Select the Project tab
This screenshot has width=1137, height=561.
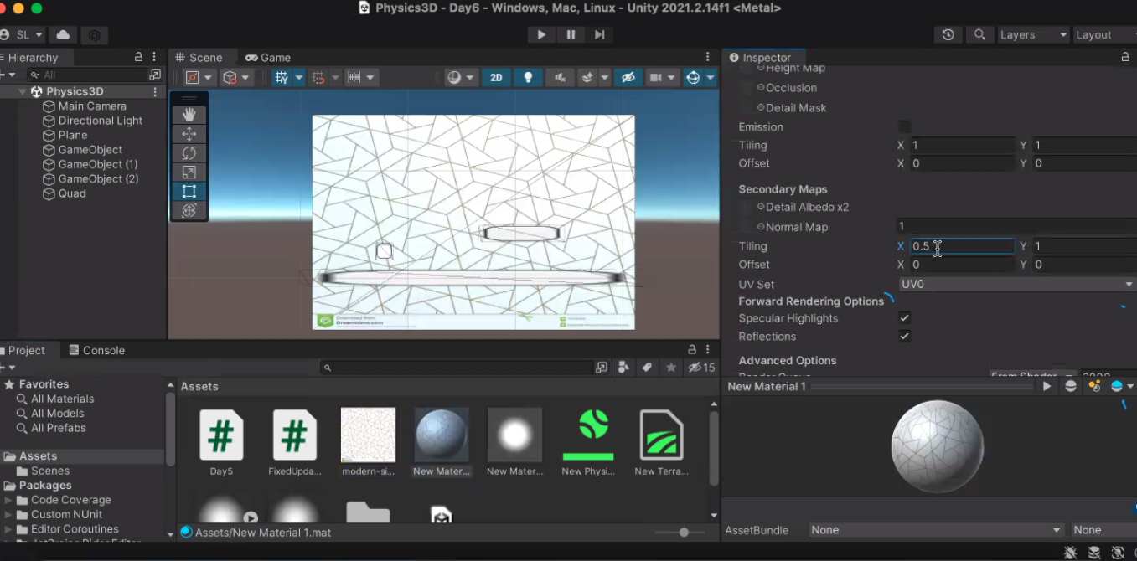click(26, 350)
